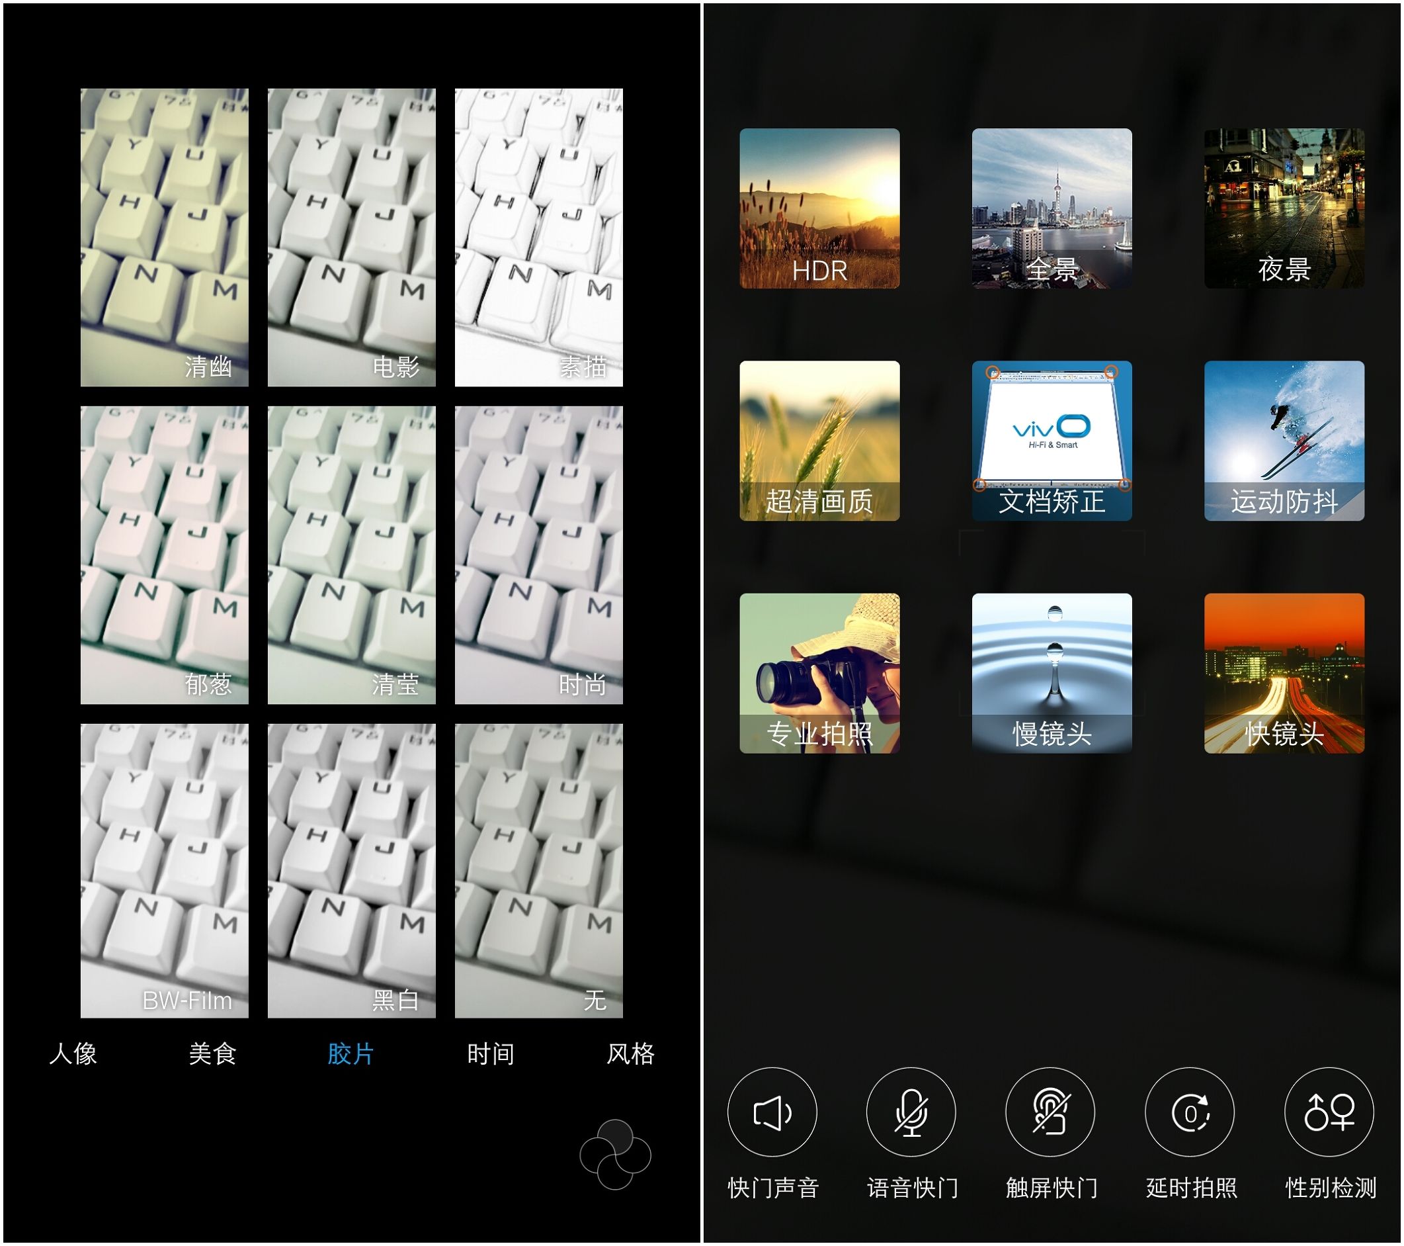1404x1246 pixels.
Task: Toggle the shutter sound speaker icon
Action: pos(772,1112)
